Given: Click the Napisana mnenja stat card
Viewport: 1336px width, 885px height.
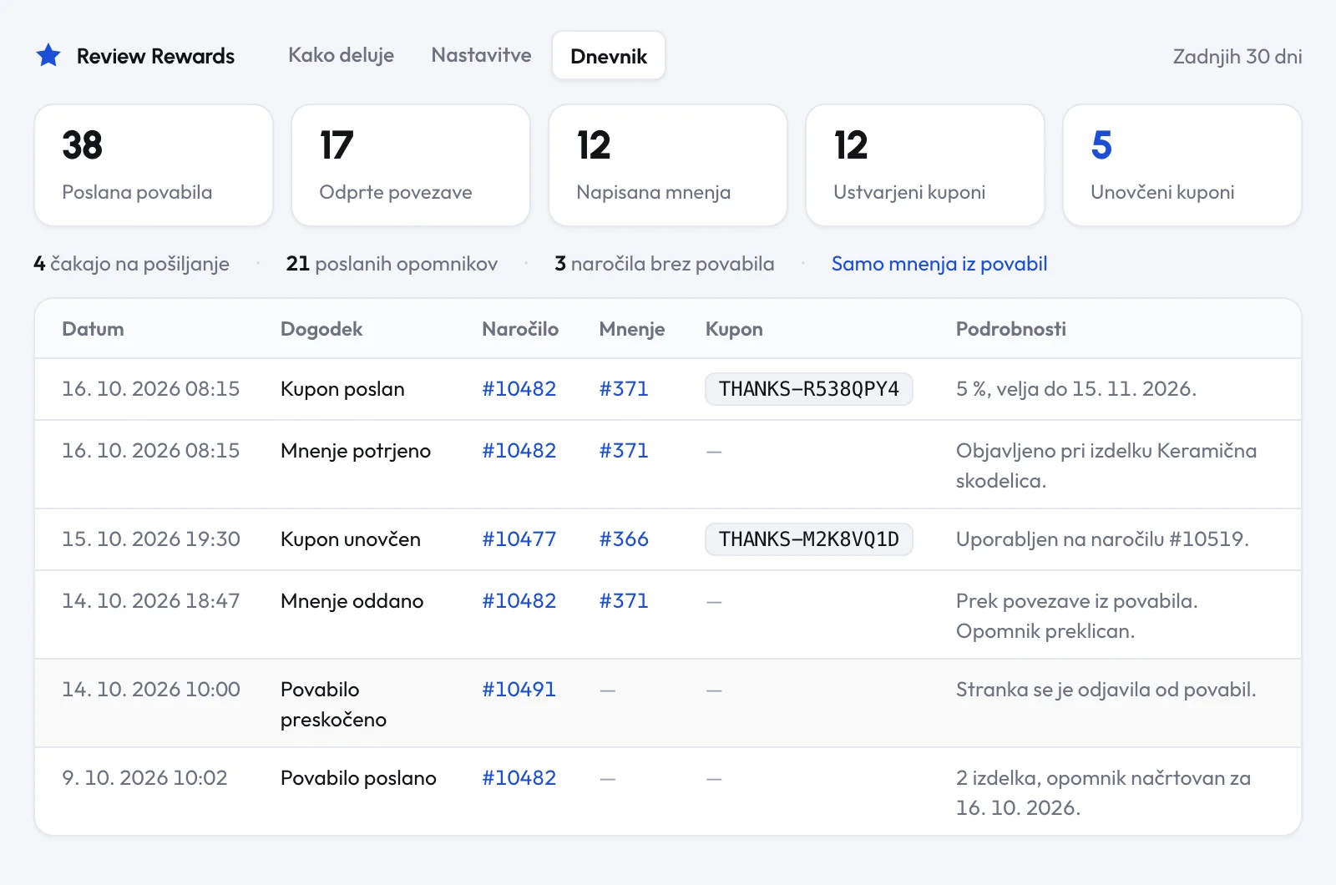Looking at the screenshot, I should pos(668,165).
